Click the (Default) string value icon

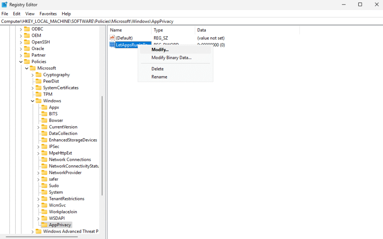click(x=112, y=38)
